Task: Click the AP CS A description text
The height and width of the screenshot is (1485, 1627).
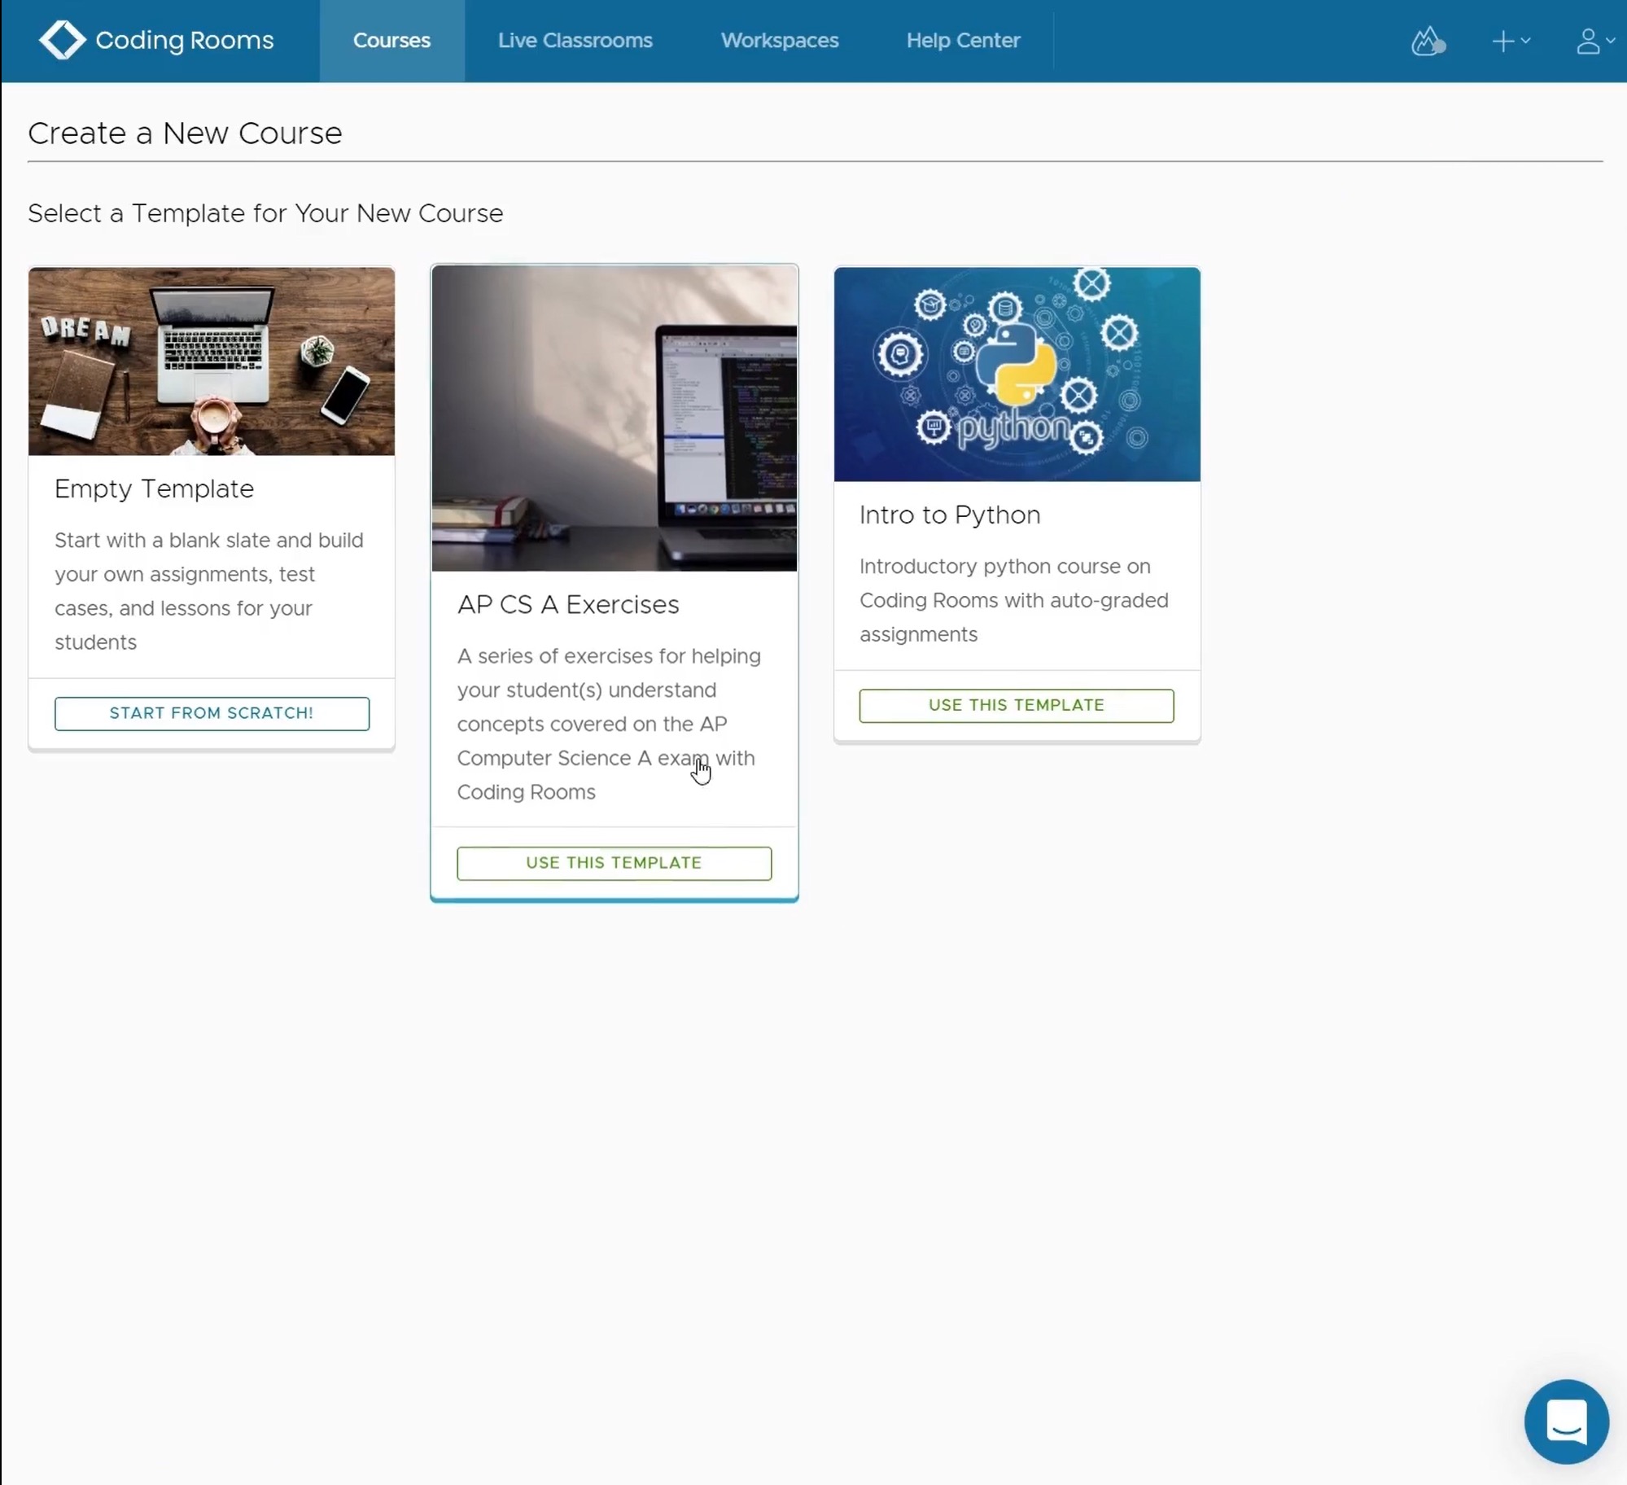Action: coord(608,723)
